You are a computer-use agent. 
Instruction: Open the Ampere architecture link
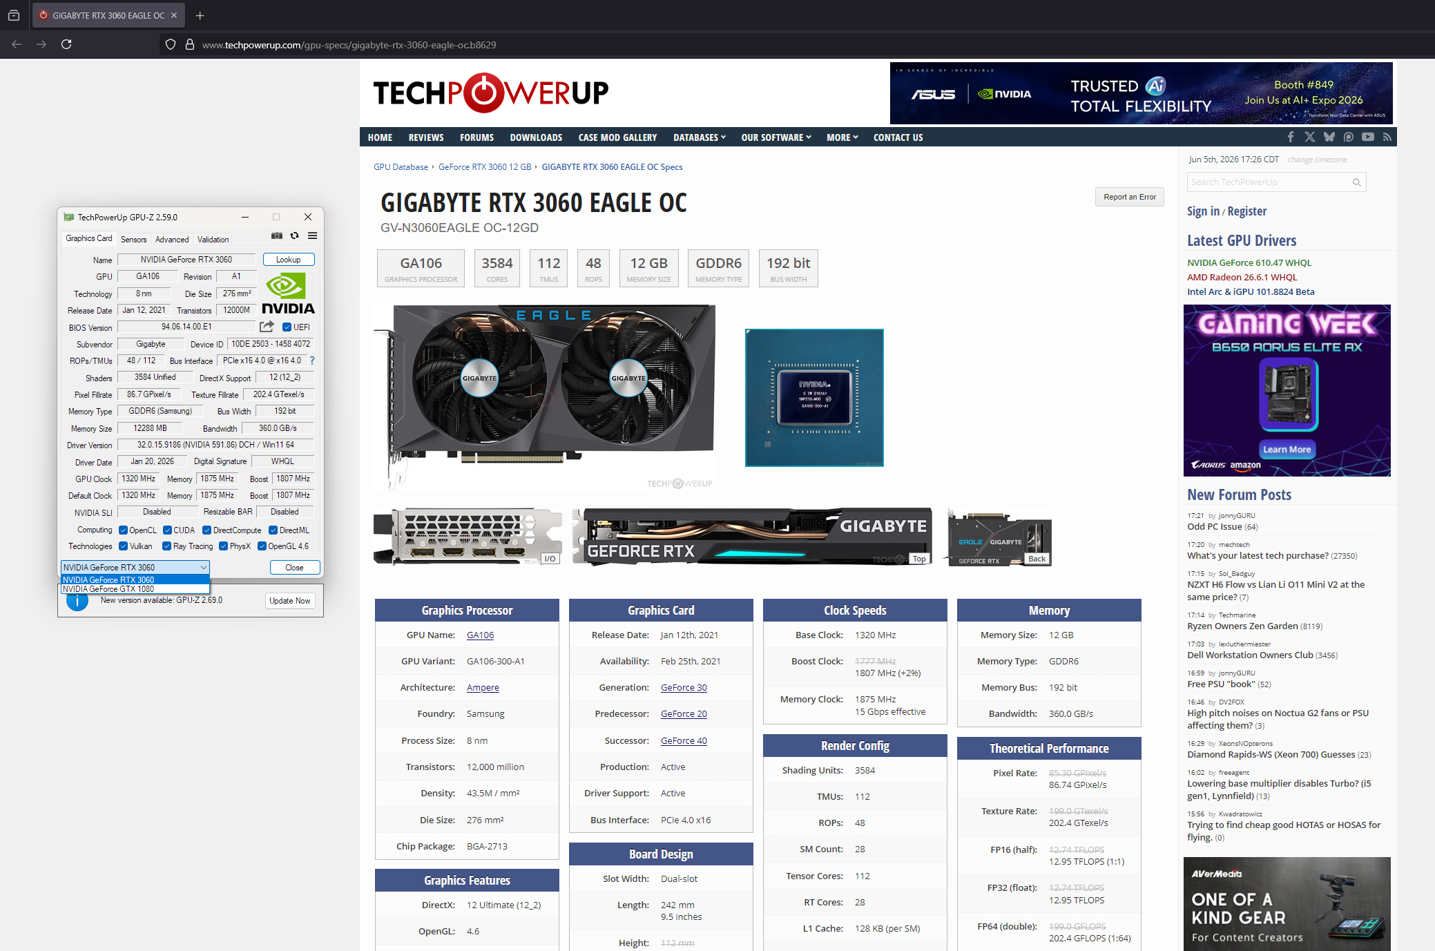pos(483,688)
